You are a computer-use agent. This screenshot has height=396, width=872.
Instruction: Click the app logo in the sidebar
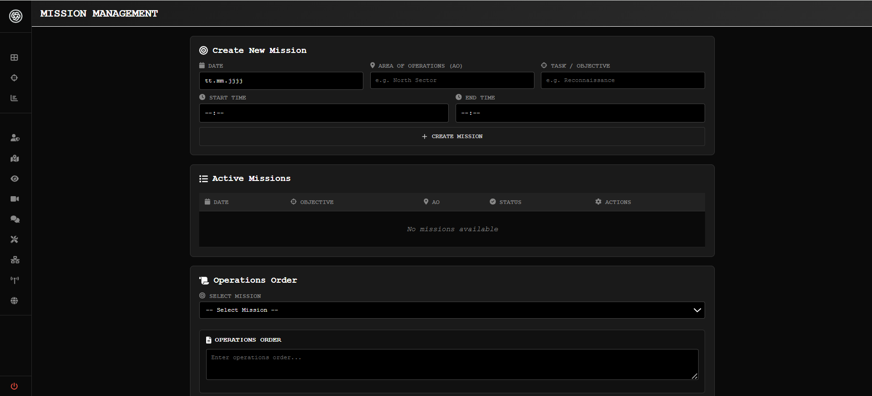tap(16, 16)
